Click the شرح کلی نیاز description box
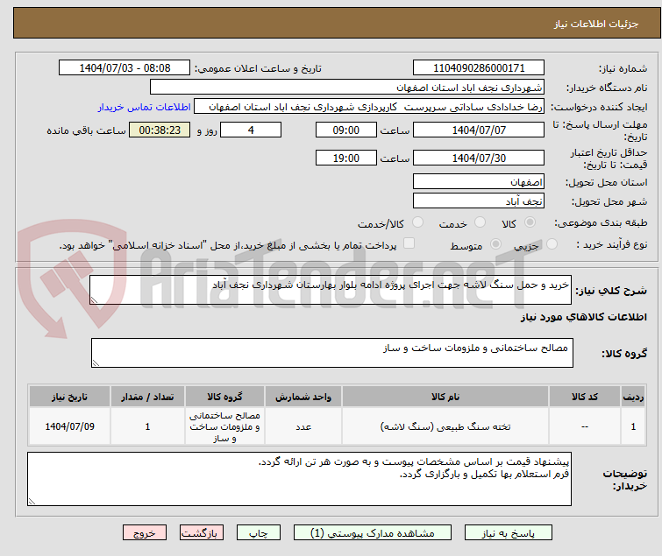This screenshot has width=662, height=556. pos(331,290)
